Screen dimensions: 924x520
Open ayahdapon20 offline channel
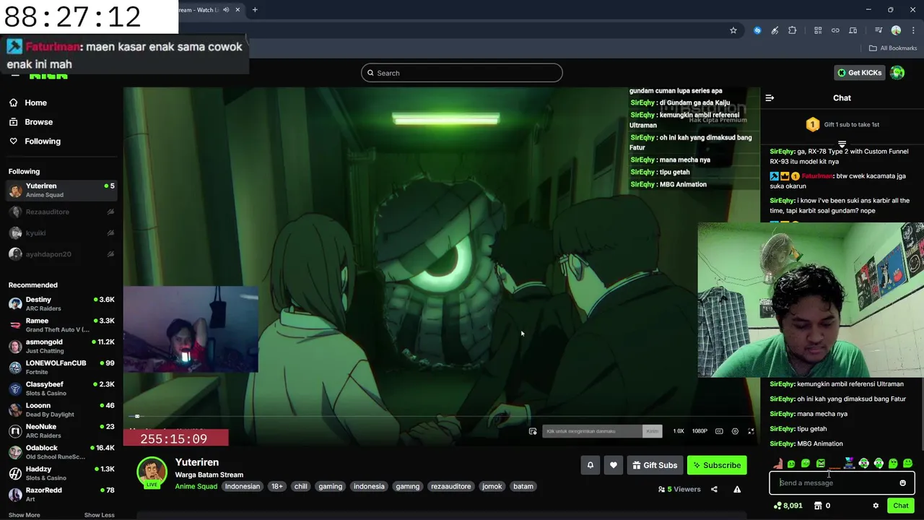[61, 254]
